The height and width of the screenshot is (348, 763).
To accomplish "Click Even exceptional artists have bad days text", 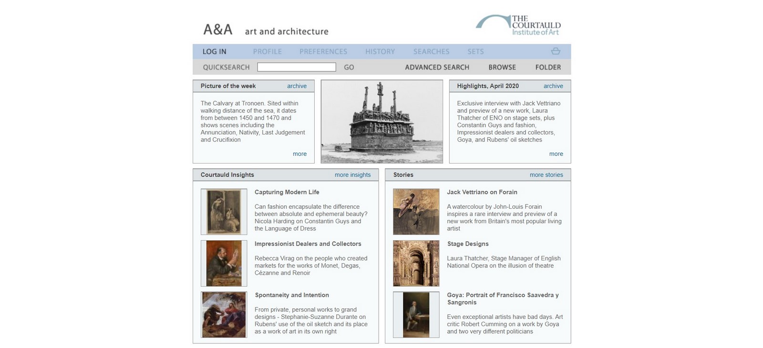I will click(505, 324).
